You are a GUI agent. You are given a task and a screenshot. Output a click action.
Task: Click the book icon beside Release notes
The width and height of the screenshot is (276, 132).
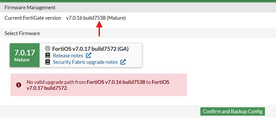pos(48,56)
